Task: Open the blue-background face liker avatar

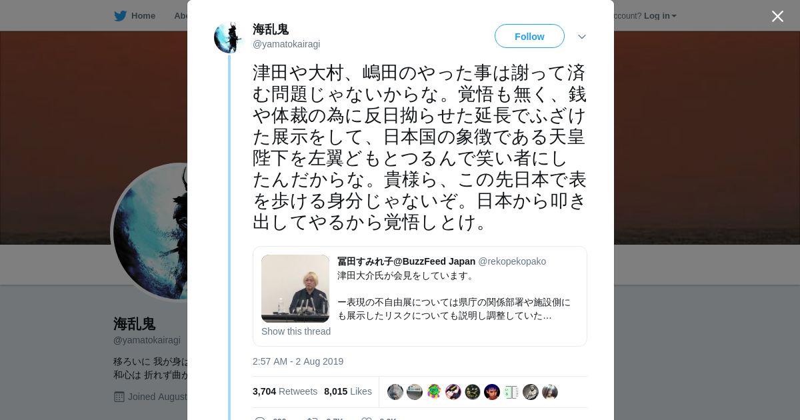Action: [x=492, y=392]
